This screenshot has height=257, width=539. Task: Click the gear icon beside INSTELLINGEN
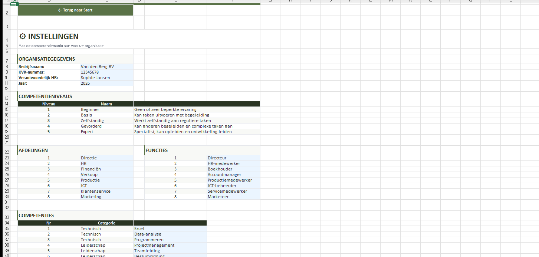23,36
